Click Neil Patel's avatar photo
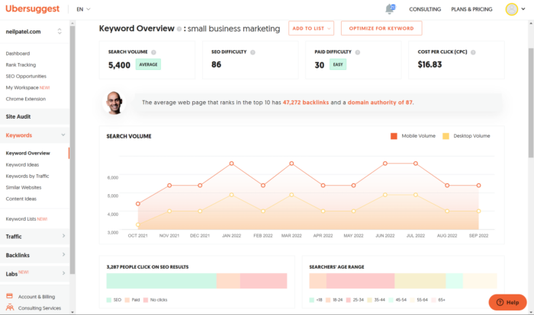The width and height of the screenshot is (534, 315). (x=114, y=102)
